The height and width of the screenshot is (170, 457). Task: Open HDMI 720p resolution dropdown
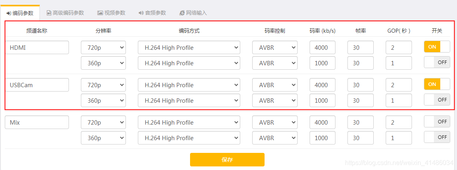[x=103, y=47]
